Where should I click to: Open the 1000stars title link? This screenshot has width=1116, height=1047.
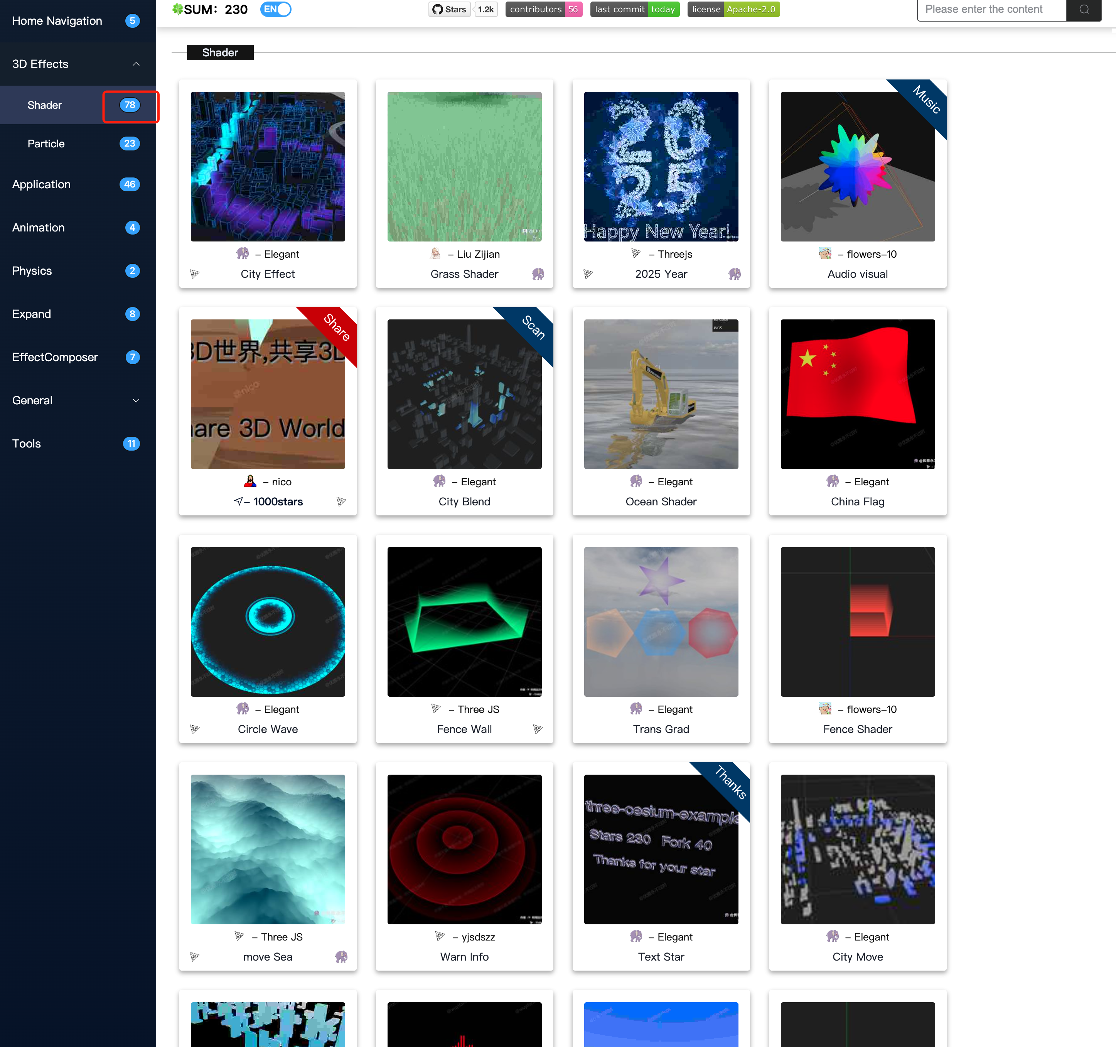click(278, 502)
